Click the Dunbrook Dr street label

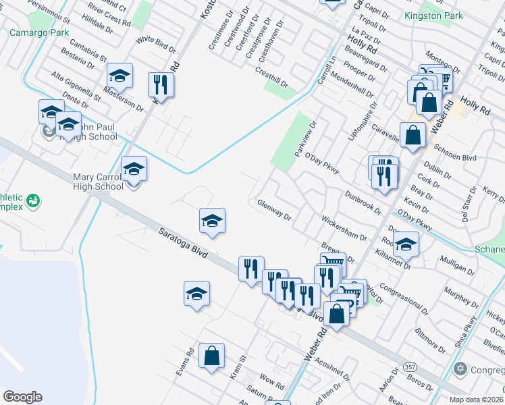pos(363,203)
